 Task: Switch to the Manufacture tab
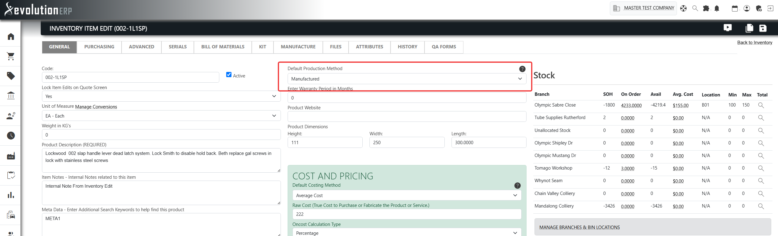click(x=298, y=47)
